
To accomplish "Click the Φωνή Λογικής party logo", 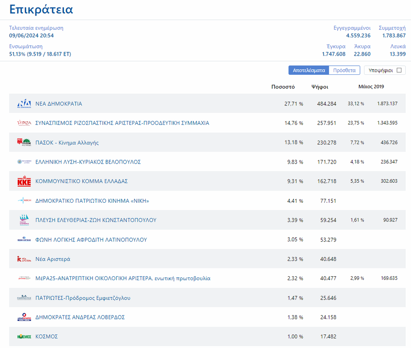I will pos(24,239).
